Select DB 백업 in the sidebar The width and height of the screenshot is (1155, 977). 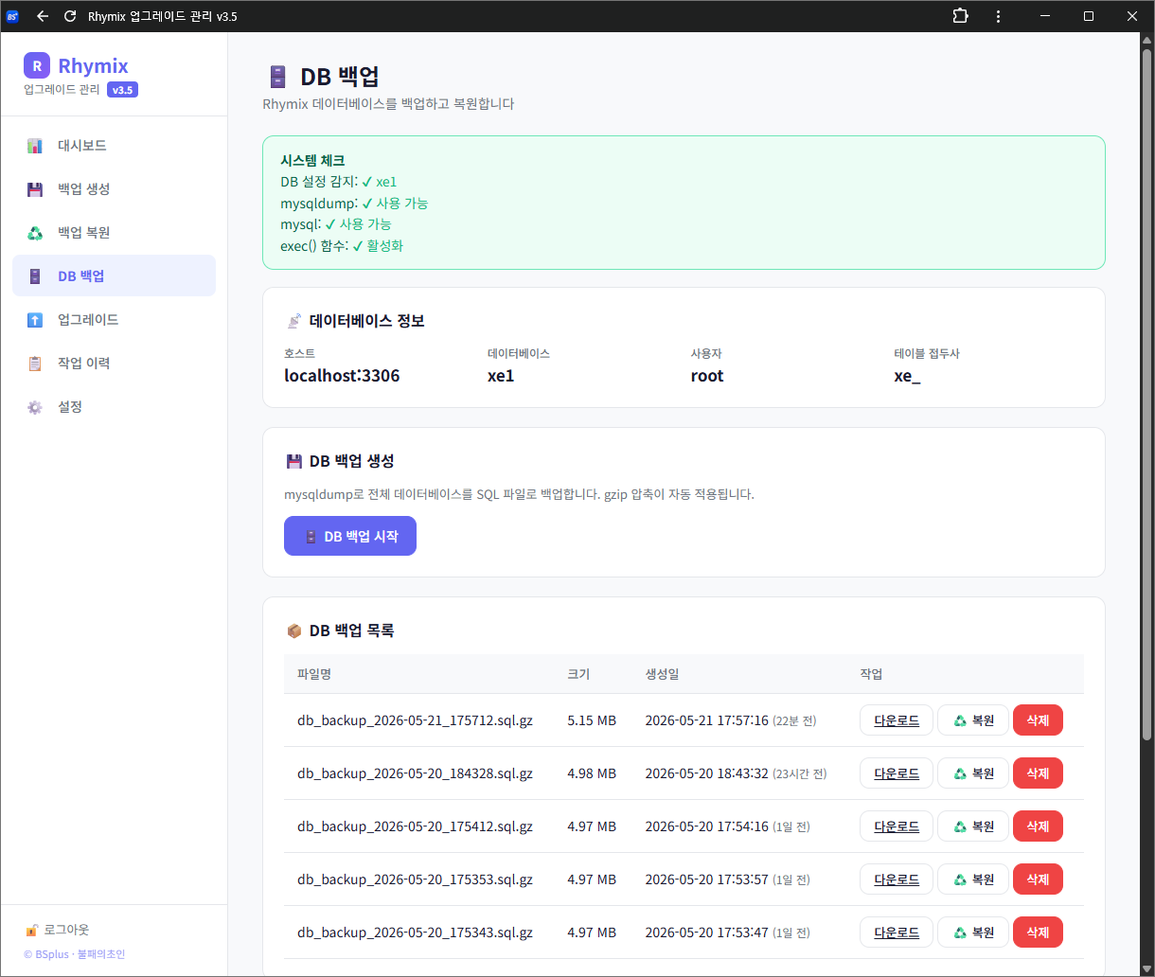(x=114, y=275)
